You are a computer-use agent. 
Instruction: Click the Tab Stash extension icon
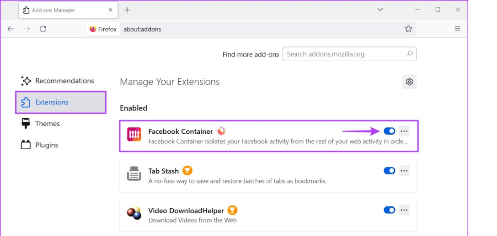point(134,173)
